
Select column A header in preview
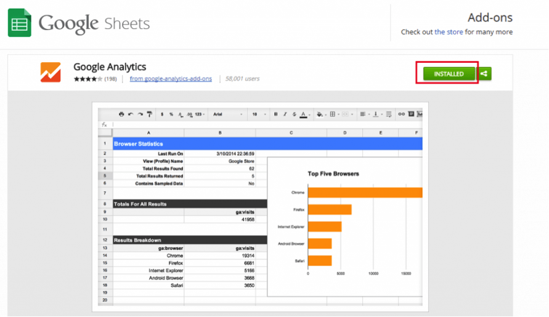tap(148, 132)
